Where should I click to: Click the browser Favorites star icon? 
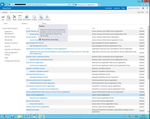coord(145,4)
